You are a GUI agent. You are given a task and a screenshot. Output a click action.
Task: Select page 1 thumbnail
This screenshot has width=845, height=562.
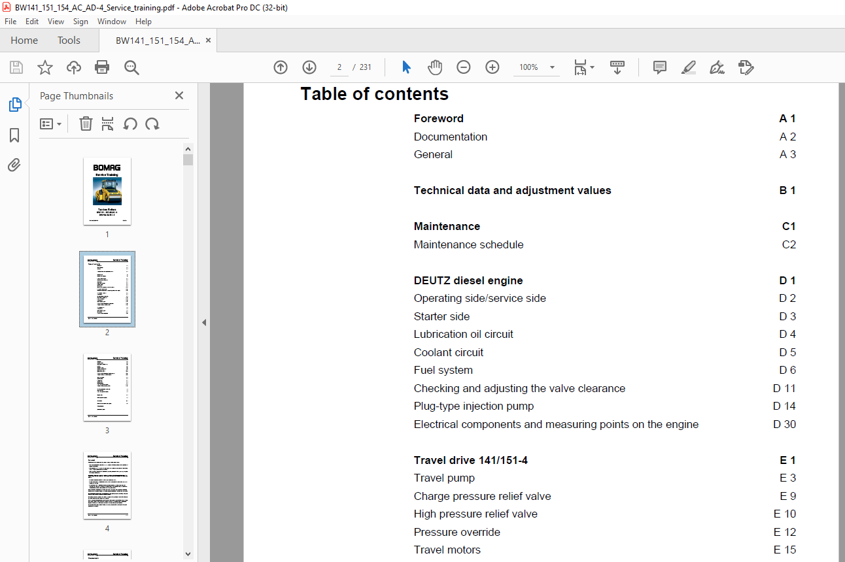click(107, 191)
